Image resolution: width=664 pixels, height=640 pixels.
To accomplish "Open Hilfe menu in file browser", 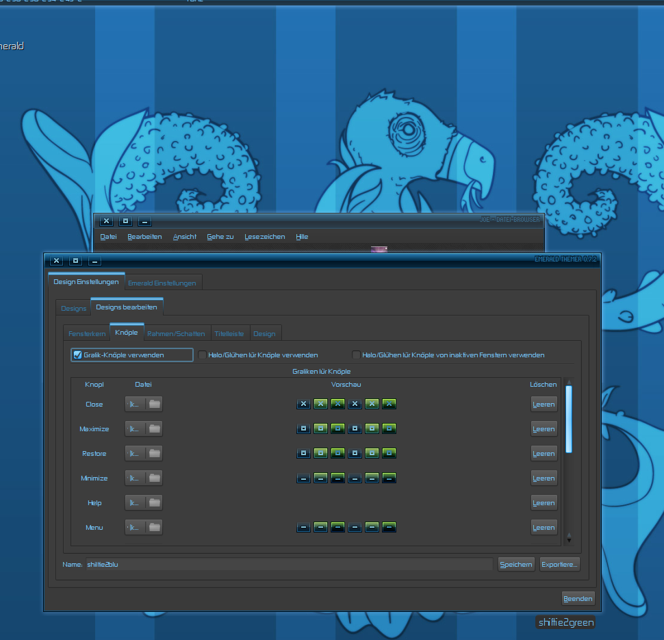I will (302, 237).
